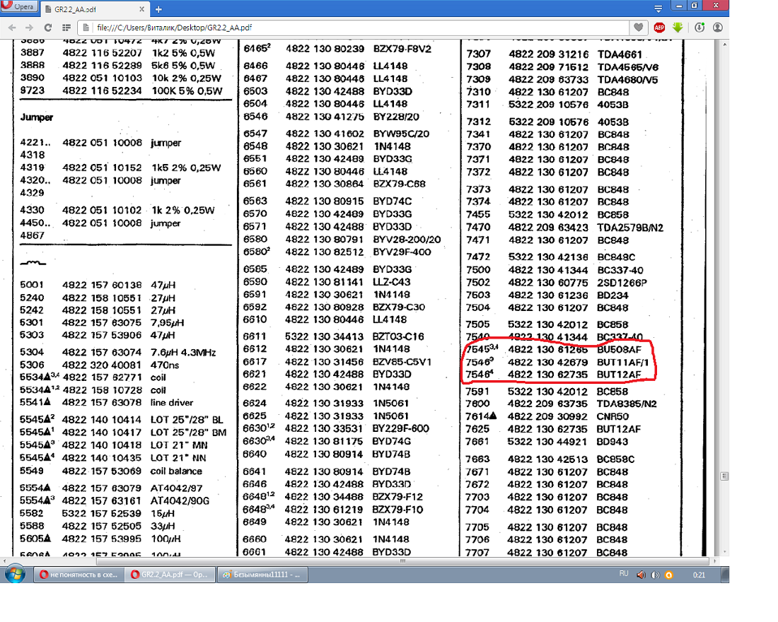The height and width of the screenshot is (622, 778).
Task: Click the address bar with the PDF path
Action: (x=354, y=28)
